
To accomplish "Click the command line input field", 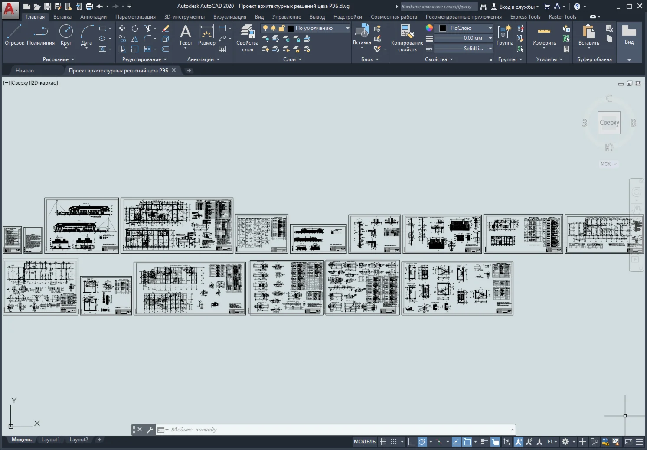I will tap(336, 430).
